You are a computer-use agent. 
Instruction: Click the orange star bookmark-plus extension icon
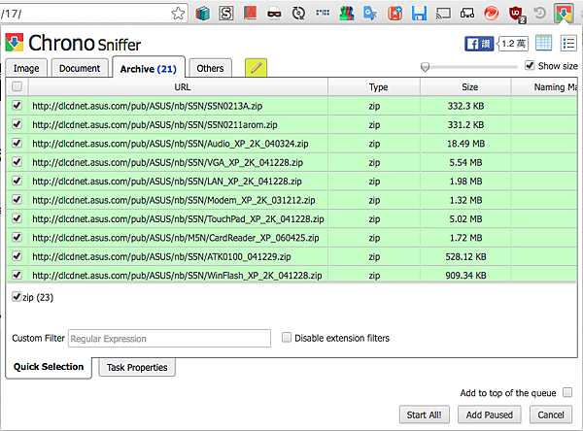click(x=394, y=14)
